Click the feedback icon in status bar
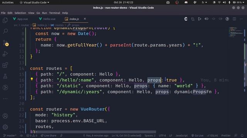The width and height of the screenshot is (247, 138). click(x=236, y=135)
